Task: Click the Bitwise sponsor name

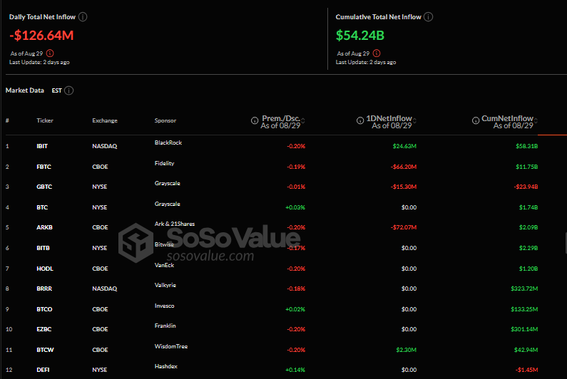Action: (x=164, y=244)
